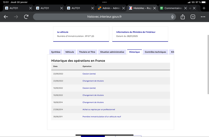Image resolution: width=209 pixels, height=137 pixels.
Task: Click Cession (vente) dated 22/09/2022
Action: point(89,74)
